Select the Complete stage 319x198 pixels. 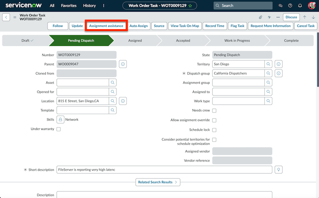point(291,41)
